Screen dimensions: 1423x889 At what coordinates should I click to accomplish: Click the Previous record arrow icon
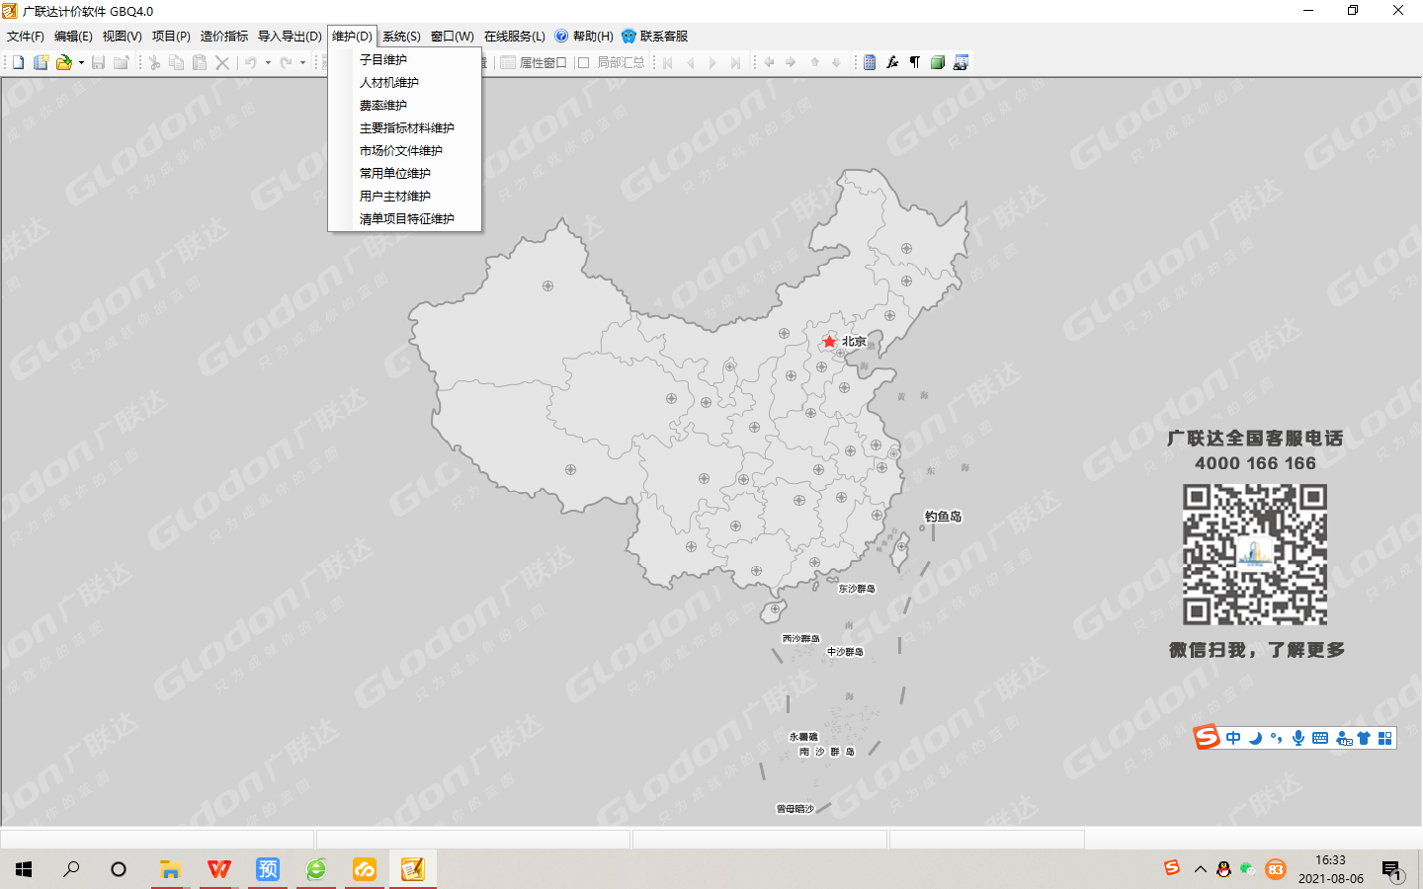pos(691,62)
